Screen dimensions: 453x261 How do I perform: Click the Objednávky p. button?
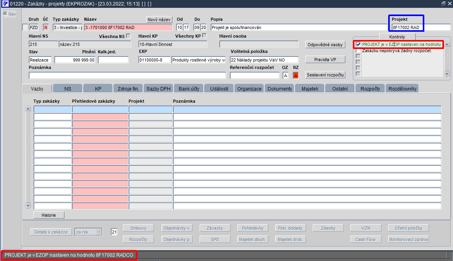(177, 239)
